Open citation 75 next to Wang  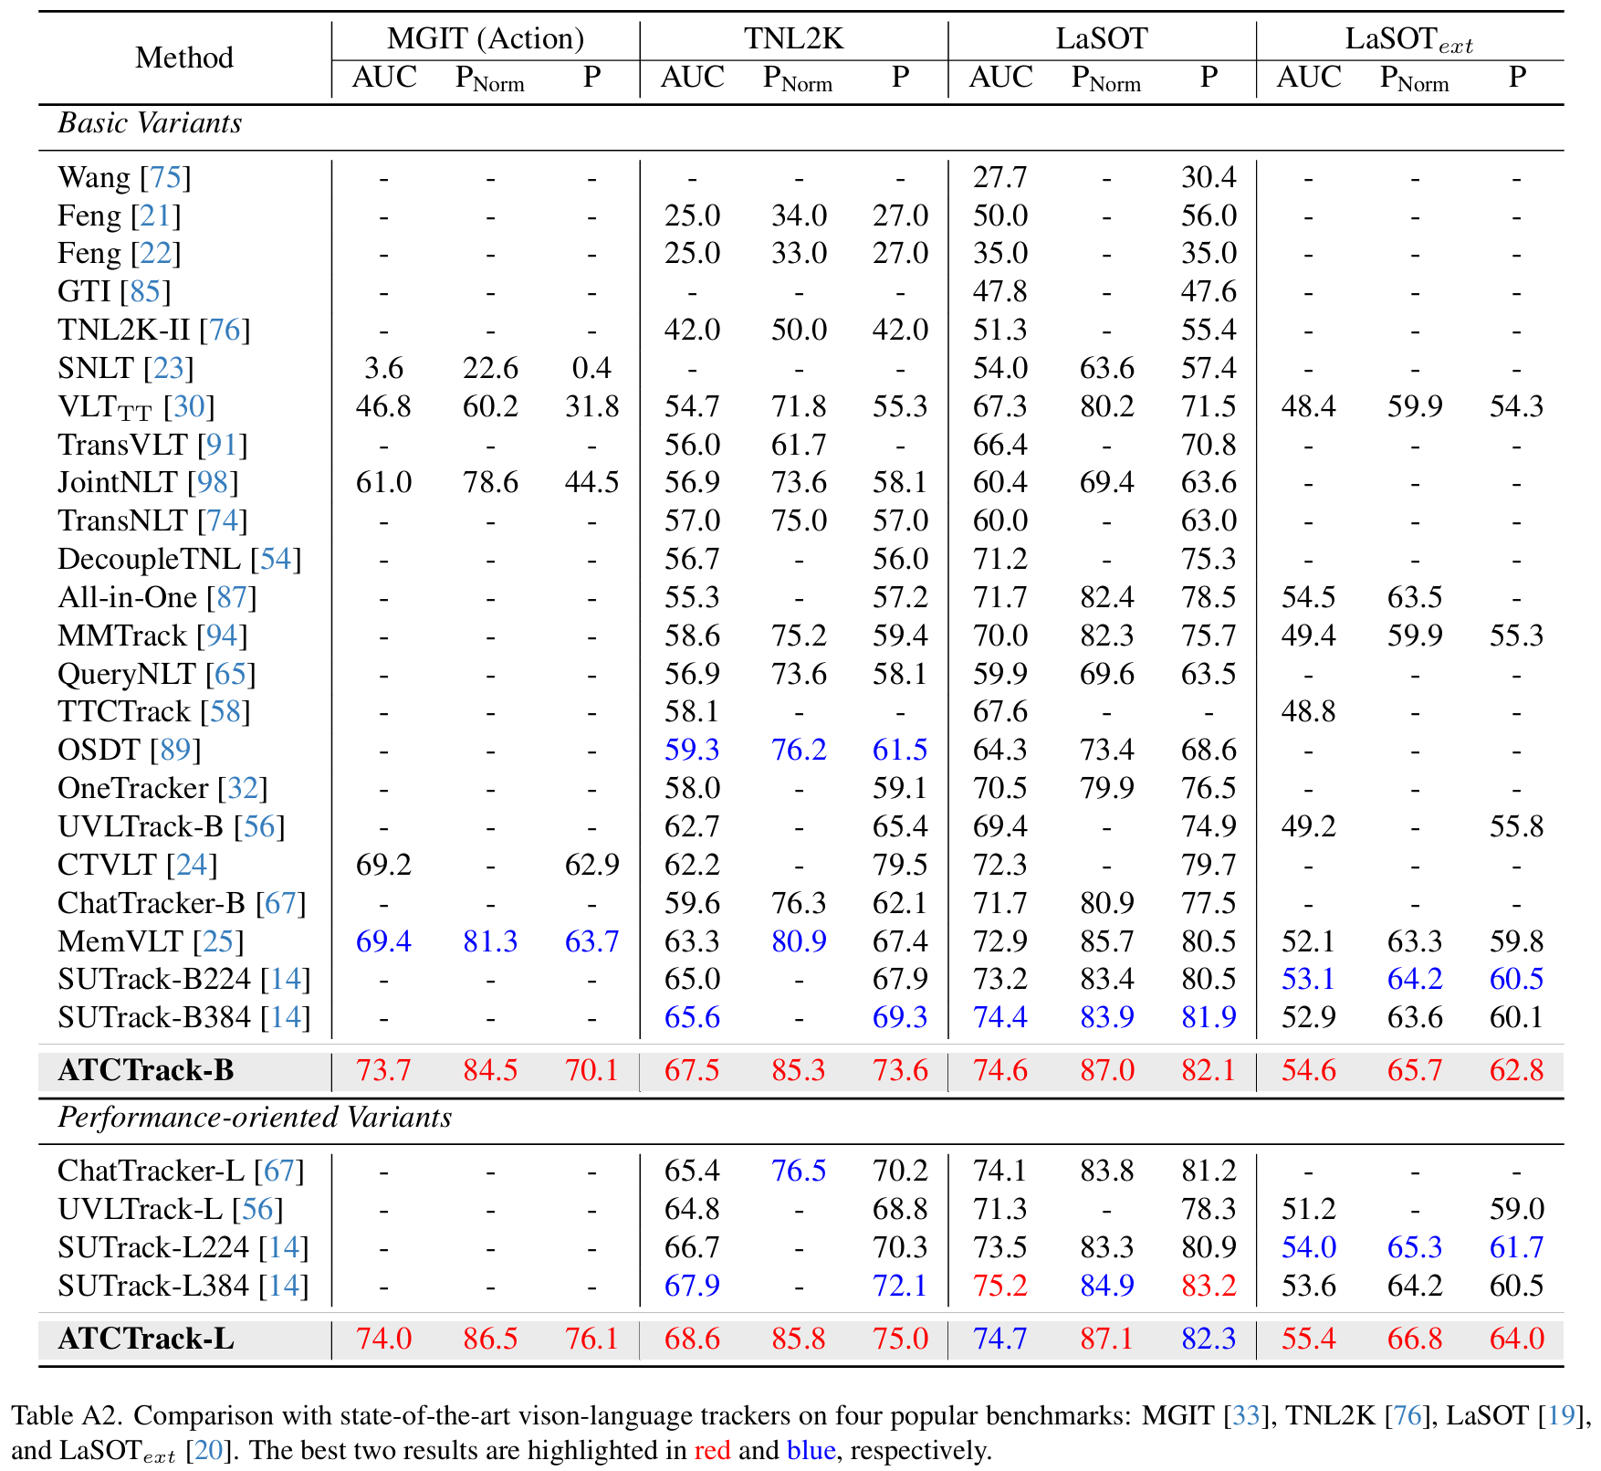[165, 177]
